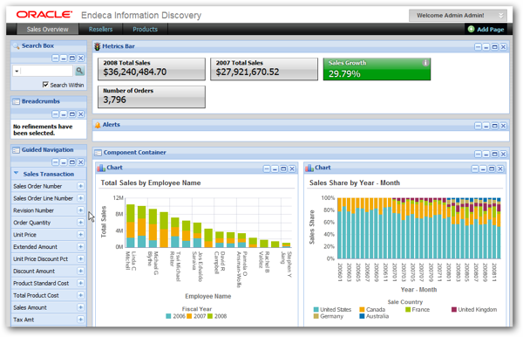523x337 pixels.
Task: Click the search magnifier button
Action: coord(79,71)
